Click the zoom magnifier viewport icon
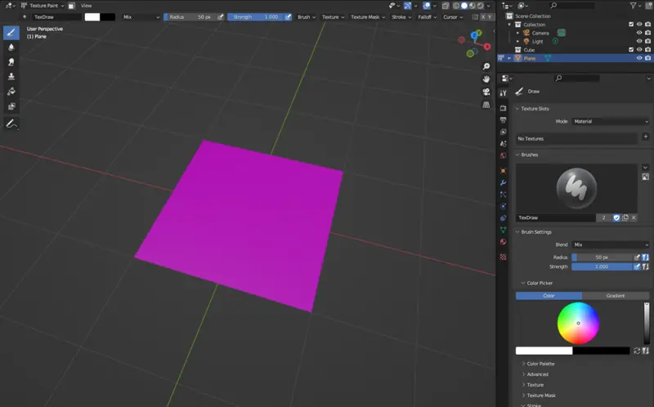The width and height of the screenshot is (654, 407). click(x=486, y=67)
